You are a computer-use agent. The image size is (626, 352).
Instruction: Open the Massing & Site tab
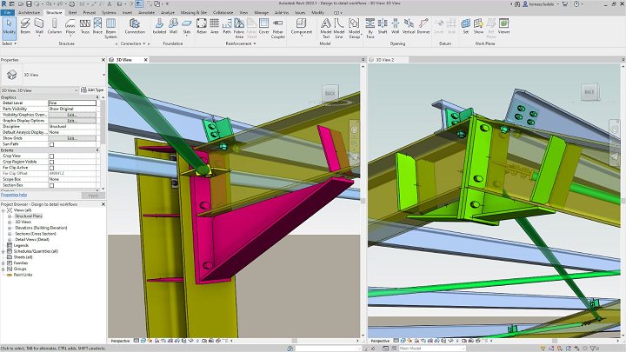coord(191,14)
